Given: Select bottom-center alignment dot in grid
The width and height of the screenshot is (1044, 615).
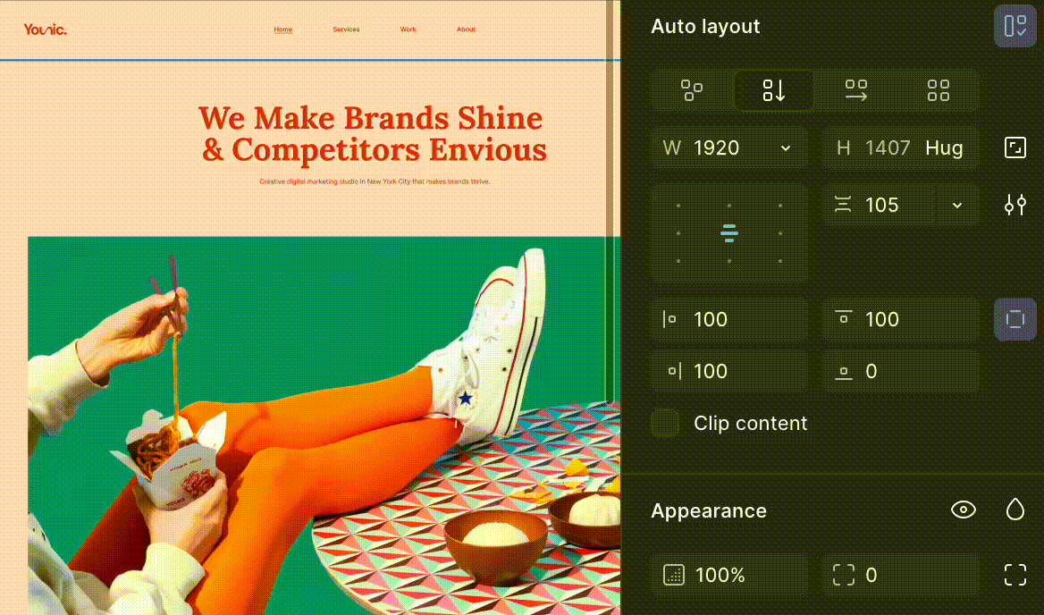Looking at the screenshot, I should tap(729, 261).
